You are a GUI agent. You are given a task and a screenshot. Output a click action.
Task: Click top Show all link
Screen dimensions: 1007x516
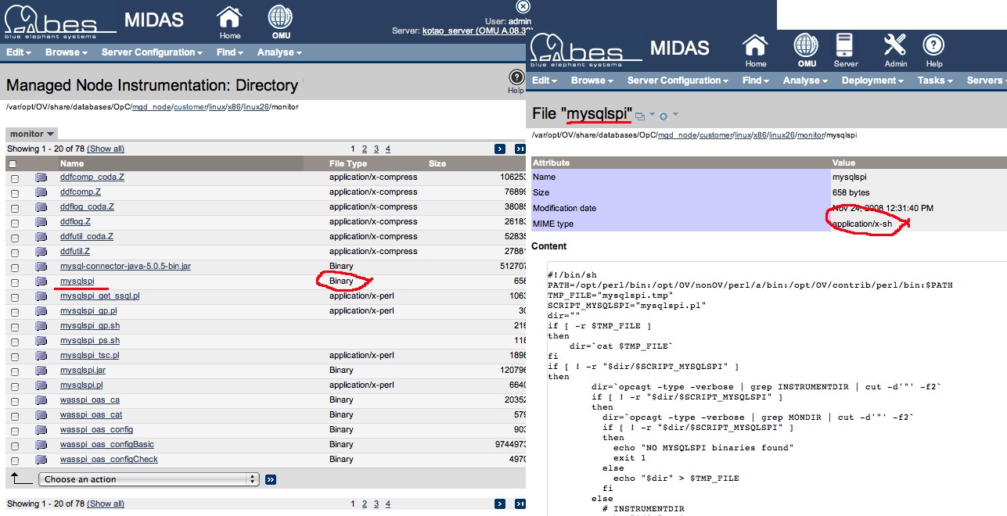pyautogui.click(x=105, y=149)
